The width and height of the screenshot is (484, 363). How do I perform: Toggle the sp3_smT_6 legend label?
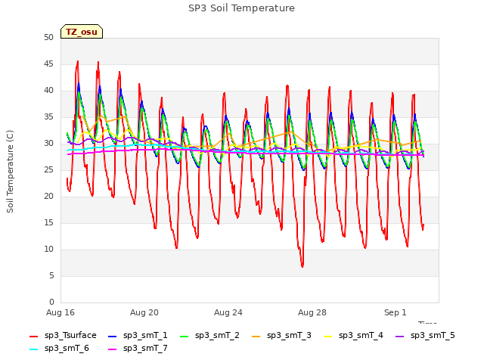coord(67,349)
